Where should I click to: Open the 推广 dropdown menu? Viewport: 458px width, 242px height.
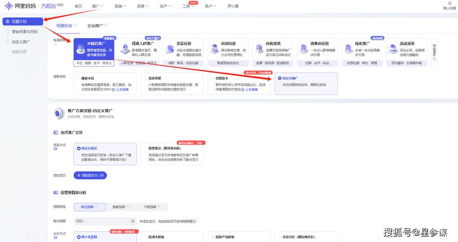click(x=98, y=6)
